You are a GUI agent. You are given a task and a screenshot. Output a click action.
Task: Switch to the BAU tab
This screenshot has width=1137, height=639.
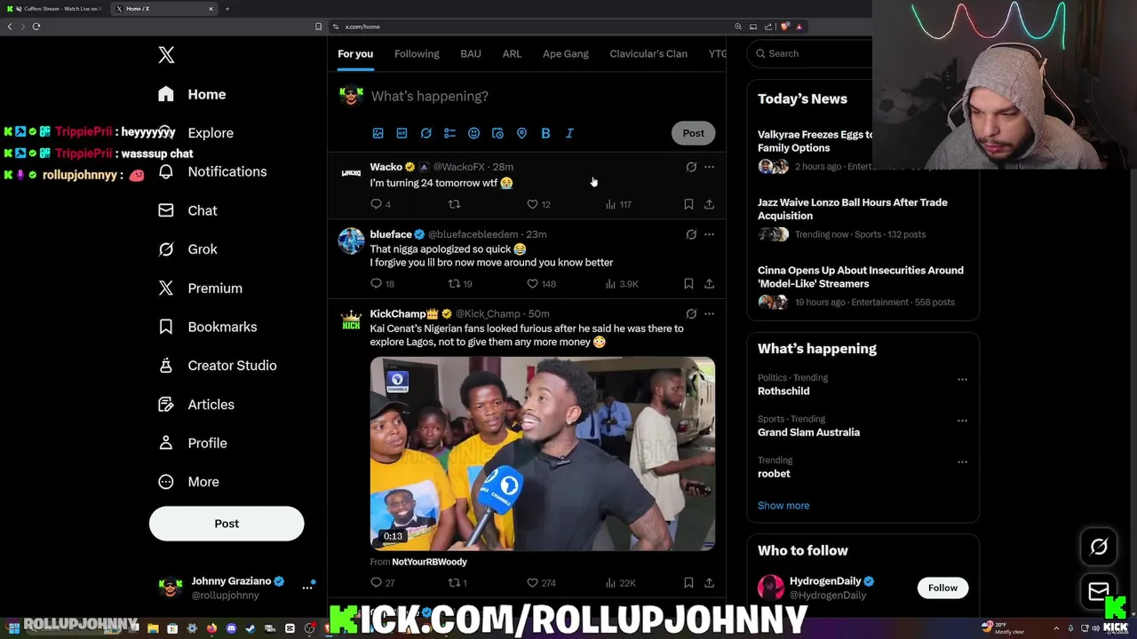coord(471,53)
